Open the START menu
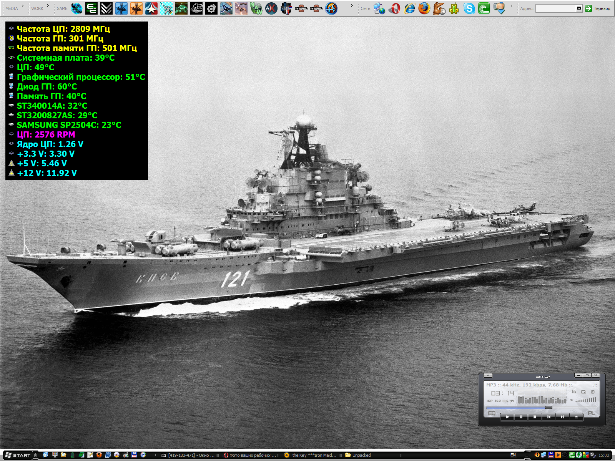Screen dimensions: 615x461 click(x=18, y=455)
